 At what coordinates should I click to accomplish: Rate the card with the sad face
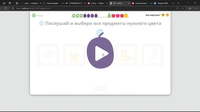pyautogui.click(x=163, y=15)
